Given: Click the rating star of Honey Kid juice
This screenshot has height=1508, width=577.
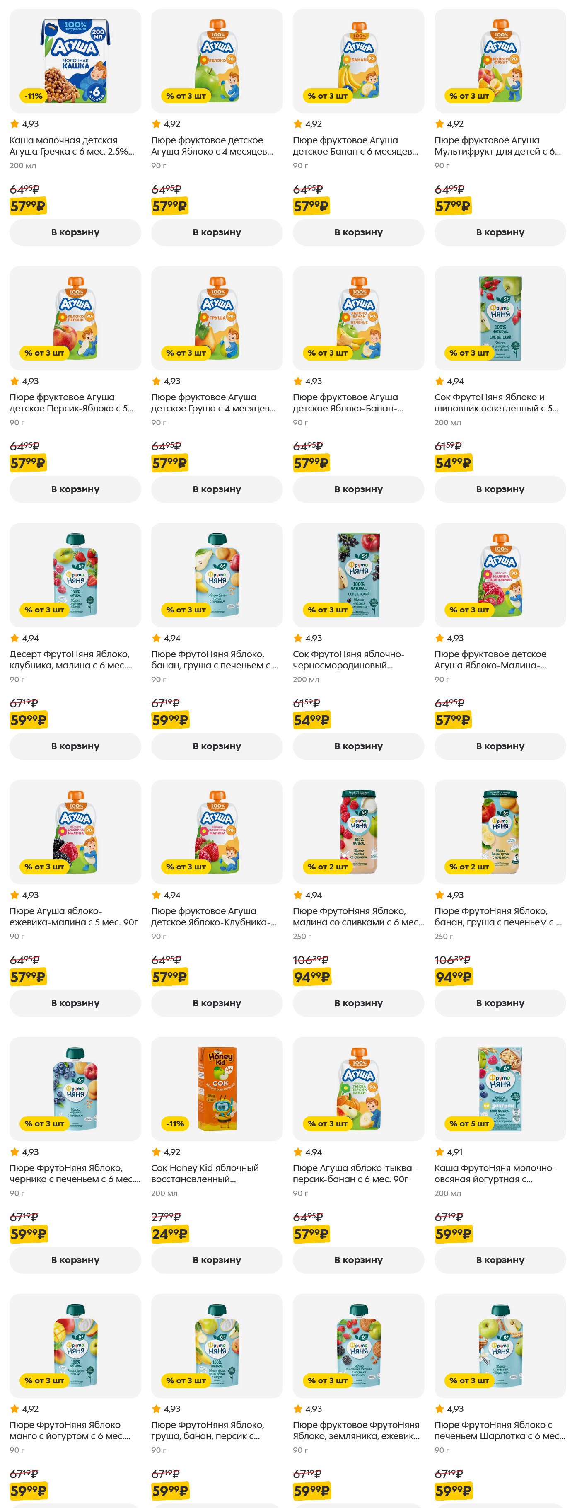Looking at the screenshot, I should point(156,1152).
